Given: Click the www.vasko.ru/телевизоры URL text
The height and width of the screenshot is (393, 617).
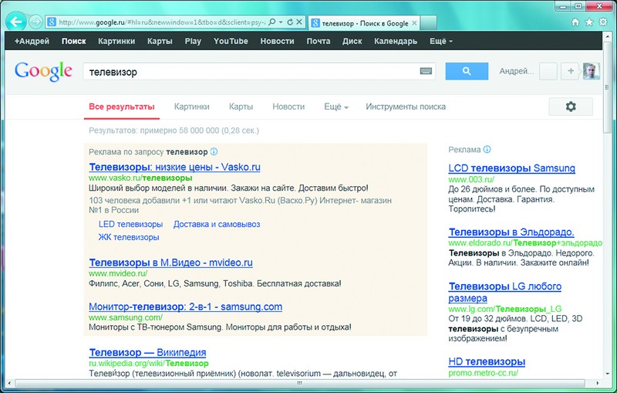Looking at the screenshot, I should tap(140, 178).
